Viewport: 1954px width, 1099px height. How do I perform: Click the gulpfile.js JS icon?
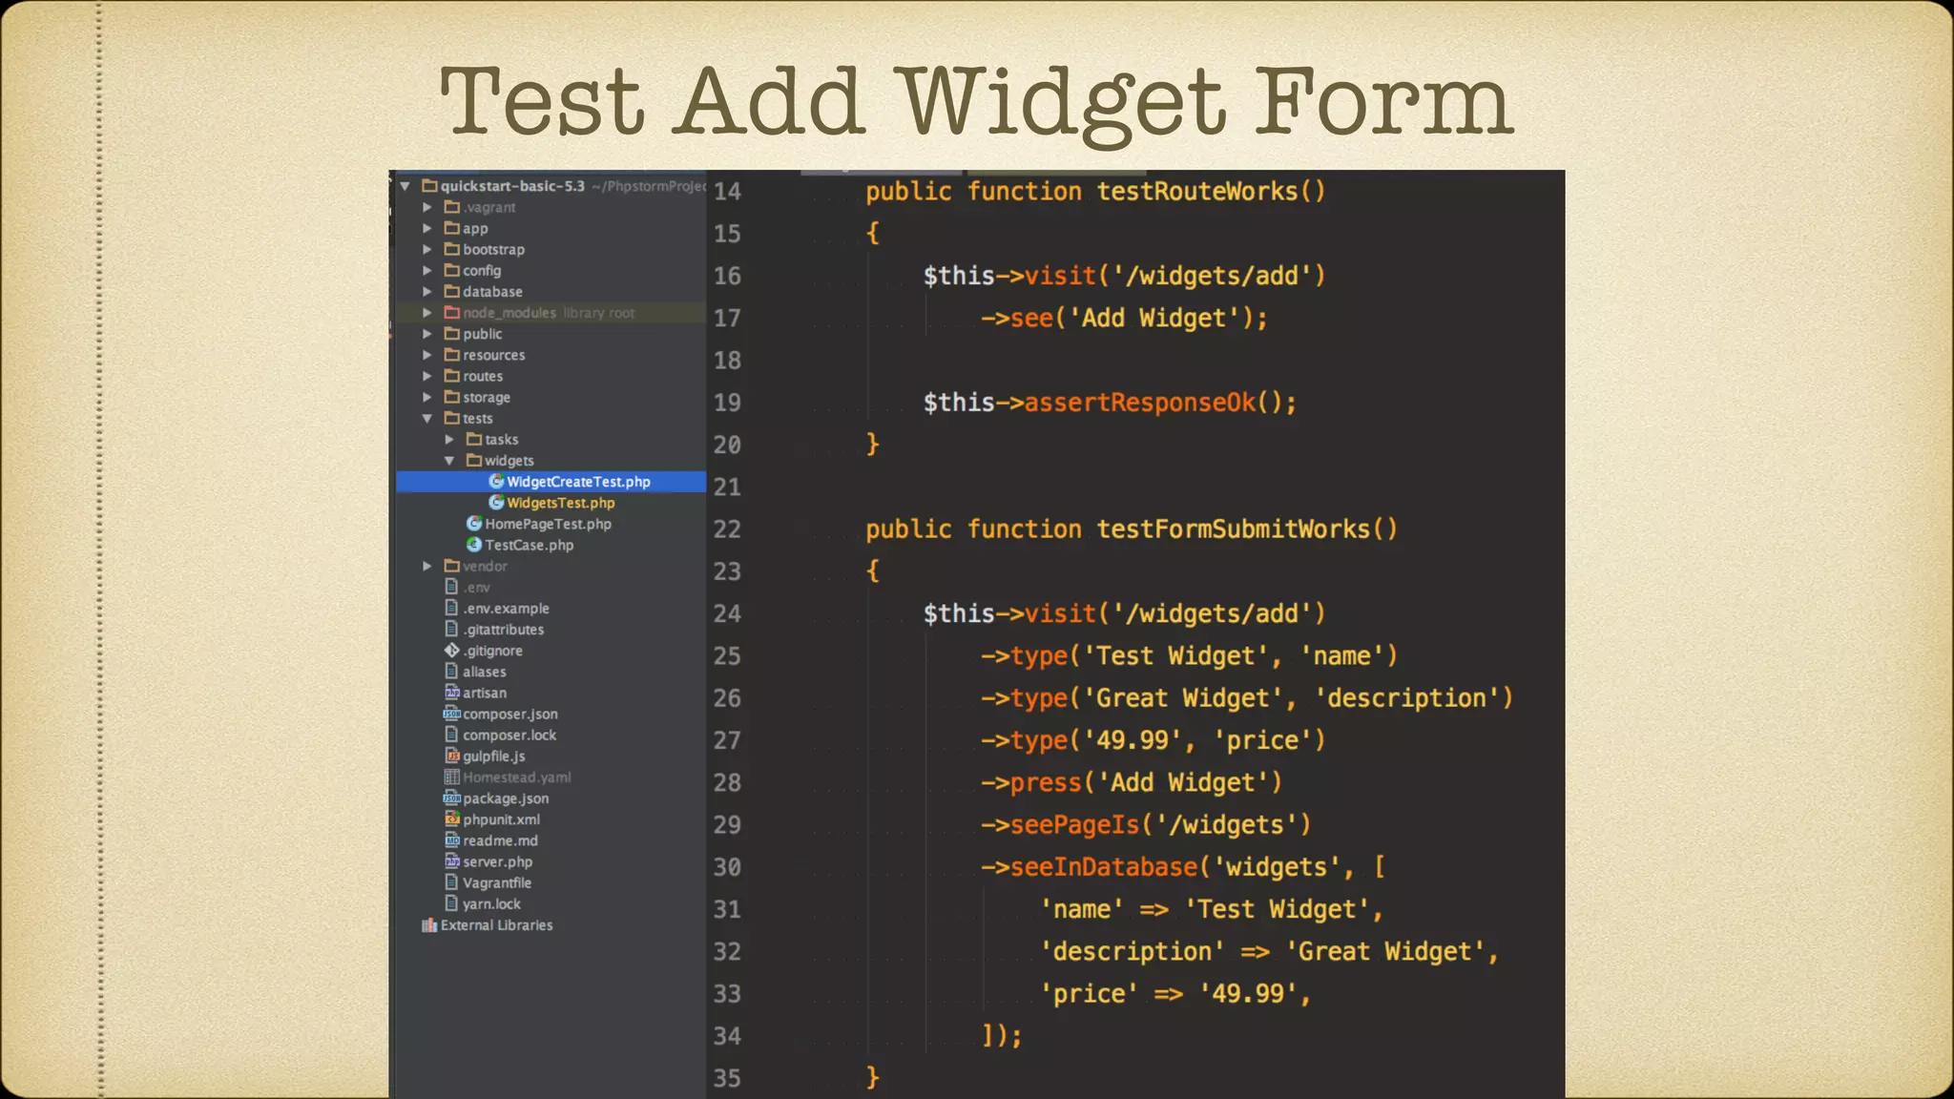pos(452,756)
